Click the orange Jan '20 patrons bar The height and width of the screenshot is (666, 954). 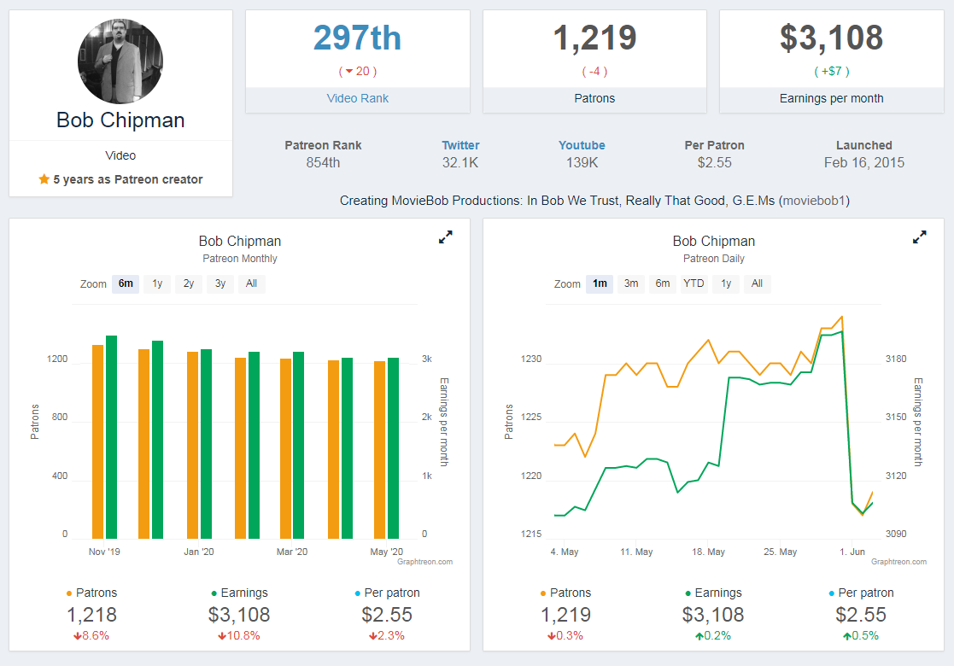(x=193, y=445)
